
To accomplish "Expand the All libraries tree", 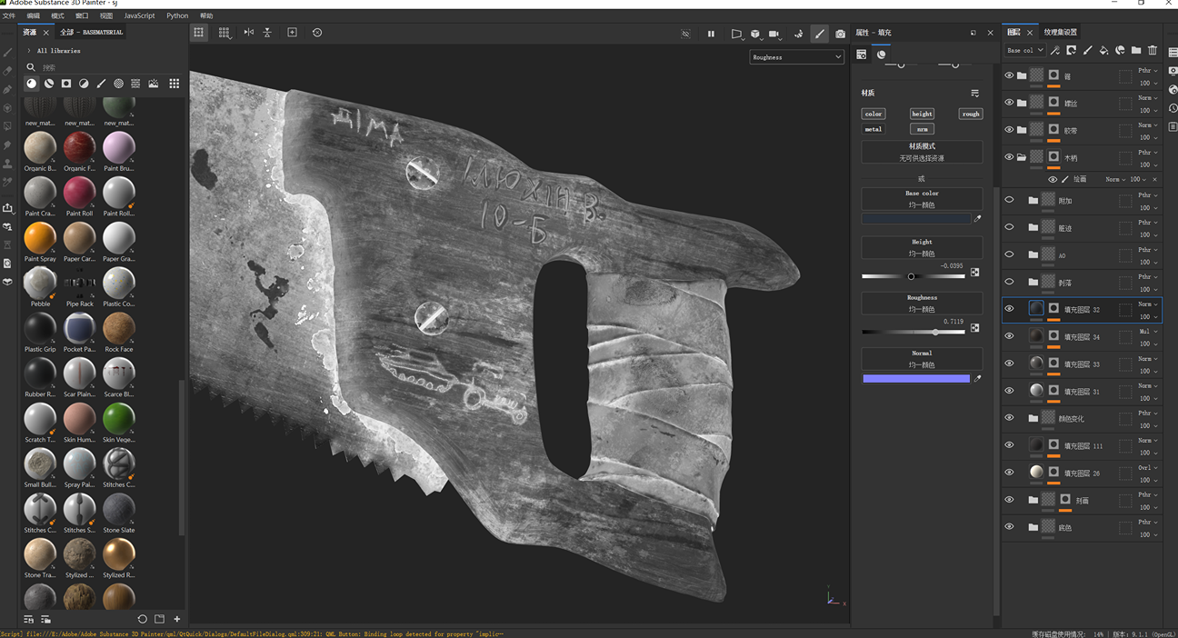I will [29, 51].
